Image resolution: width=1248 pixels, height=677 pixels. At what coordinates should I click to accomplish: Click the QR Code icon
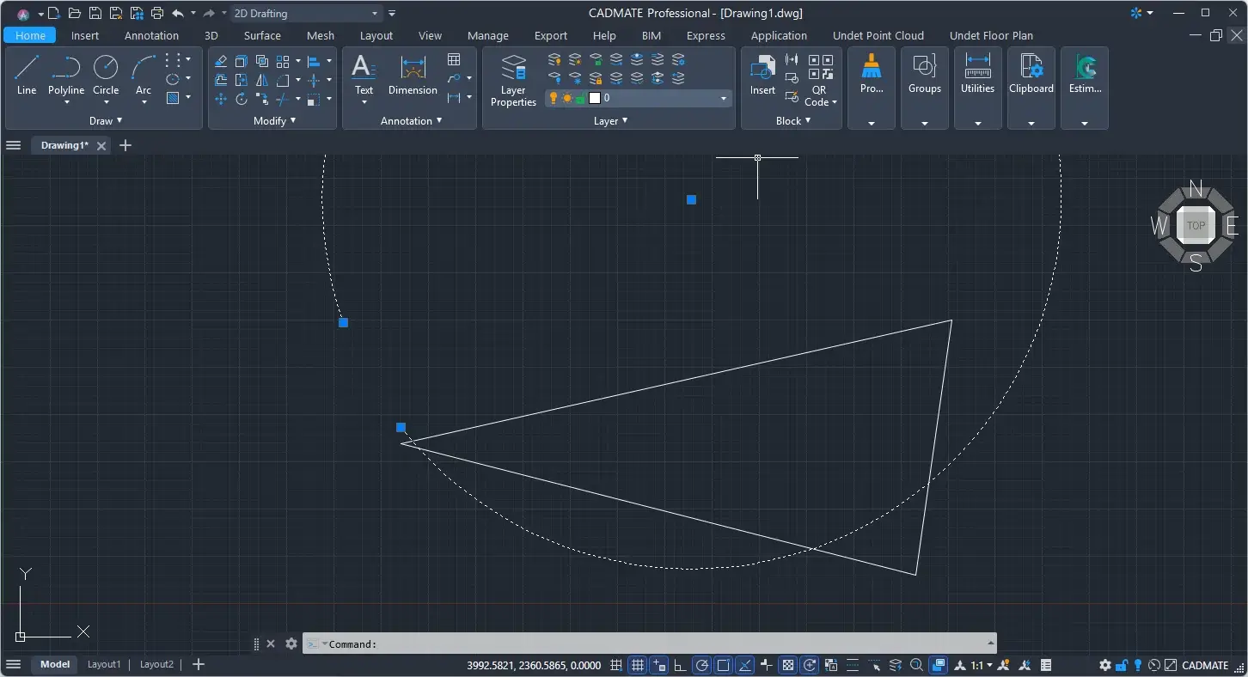click(820, 81)
